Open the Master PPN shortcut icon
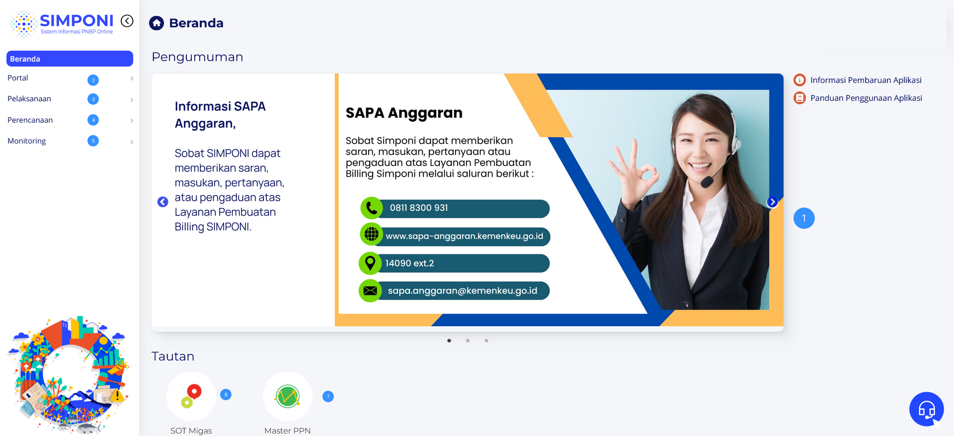954x436 pixels. pyautogui.click(x=288, y=396)
